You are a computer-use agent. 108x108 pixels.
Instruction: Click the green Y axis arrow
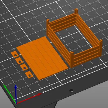coord(9,94)
